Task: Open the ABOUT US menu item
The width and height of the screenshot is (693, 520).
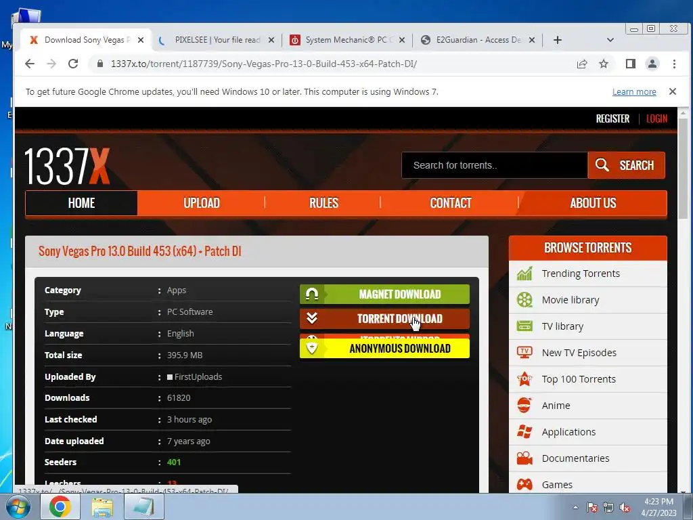Action: click(593, 203)
